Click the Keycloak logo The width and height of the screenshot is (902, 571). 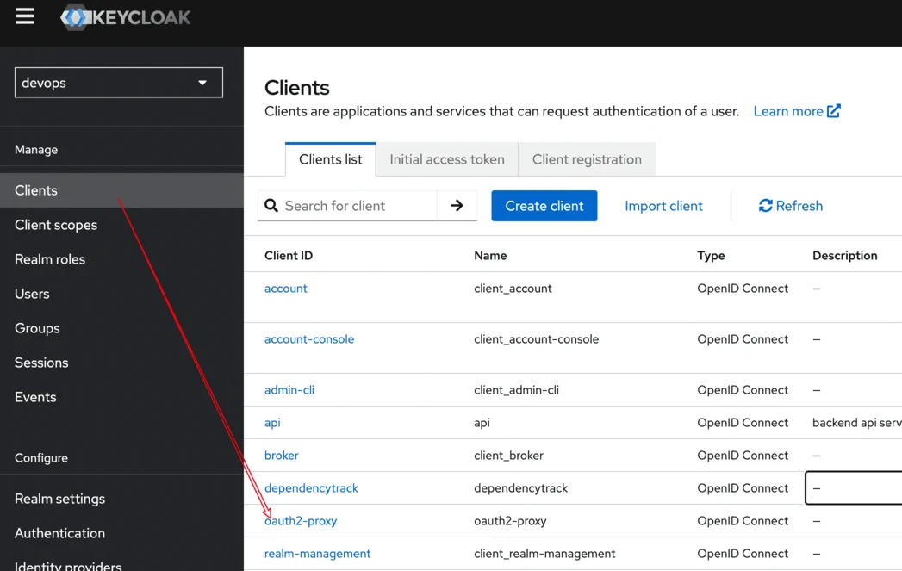[125, 16]
